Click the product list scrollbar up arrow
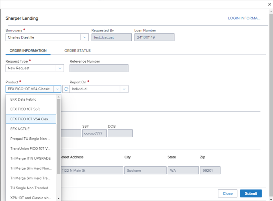This screenshot has height=201, width=273. click(58, 97)
